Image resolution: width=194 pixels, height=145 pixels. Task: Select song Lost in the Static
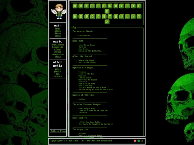tap(87, 62)
